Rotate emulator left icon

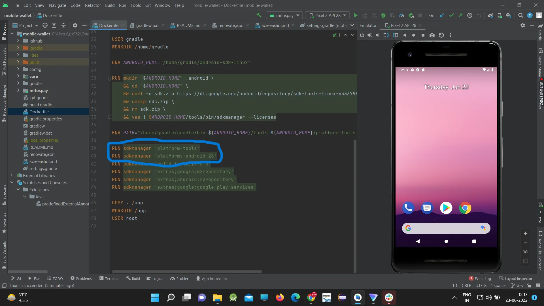386,35
